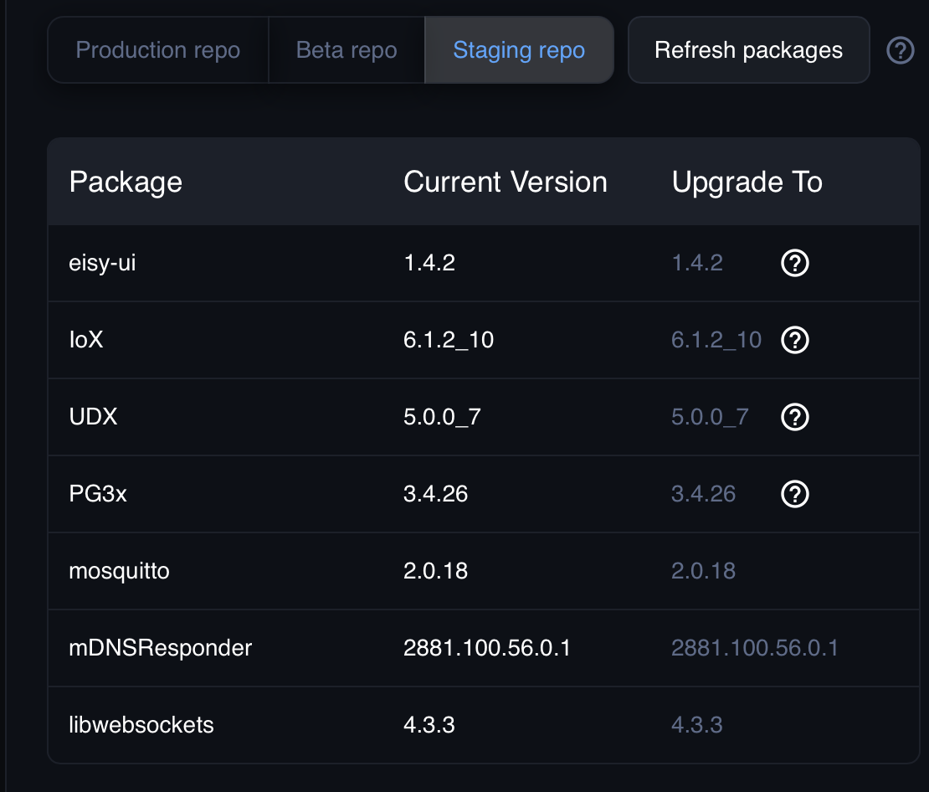The height and width of the screenshot is (792, 929).
Task: Click PG3x upgrade version 3.4.26
Action: tap(703, 494)
